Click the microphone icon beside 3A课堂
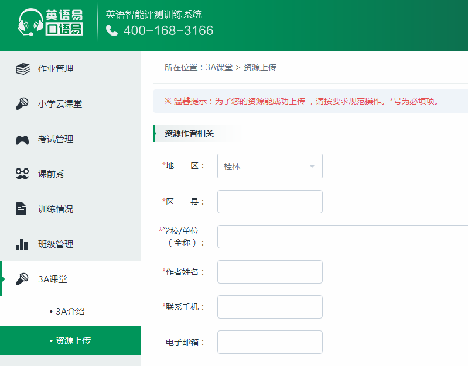 (22, 279)
